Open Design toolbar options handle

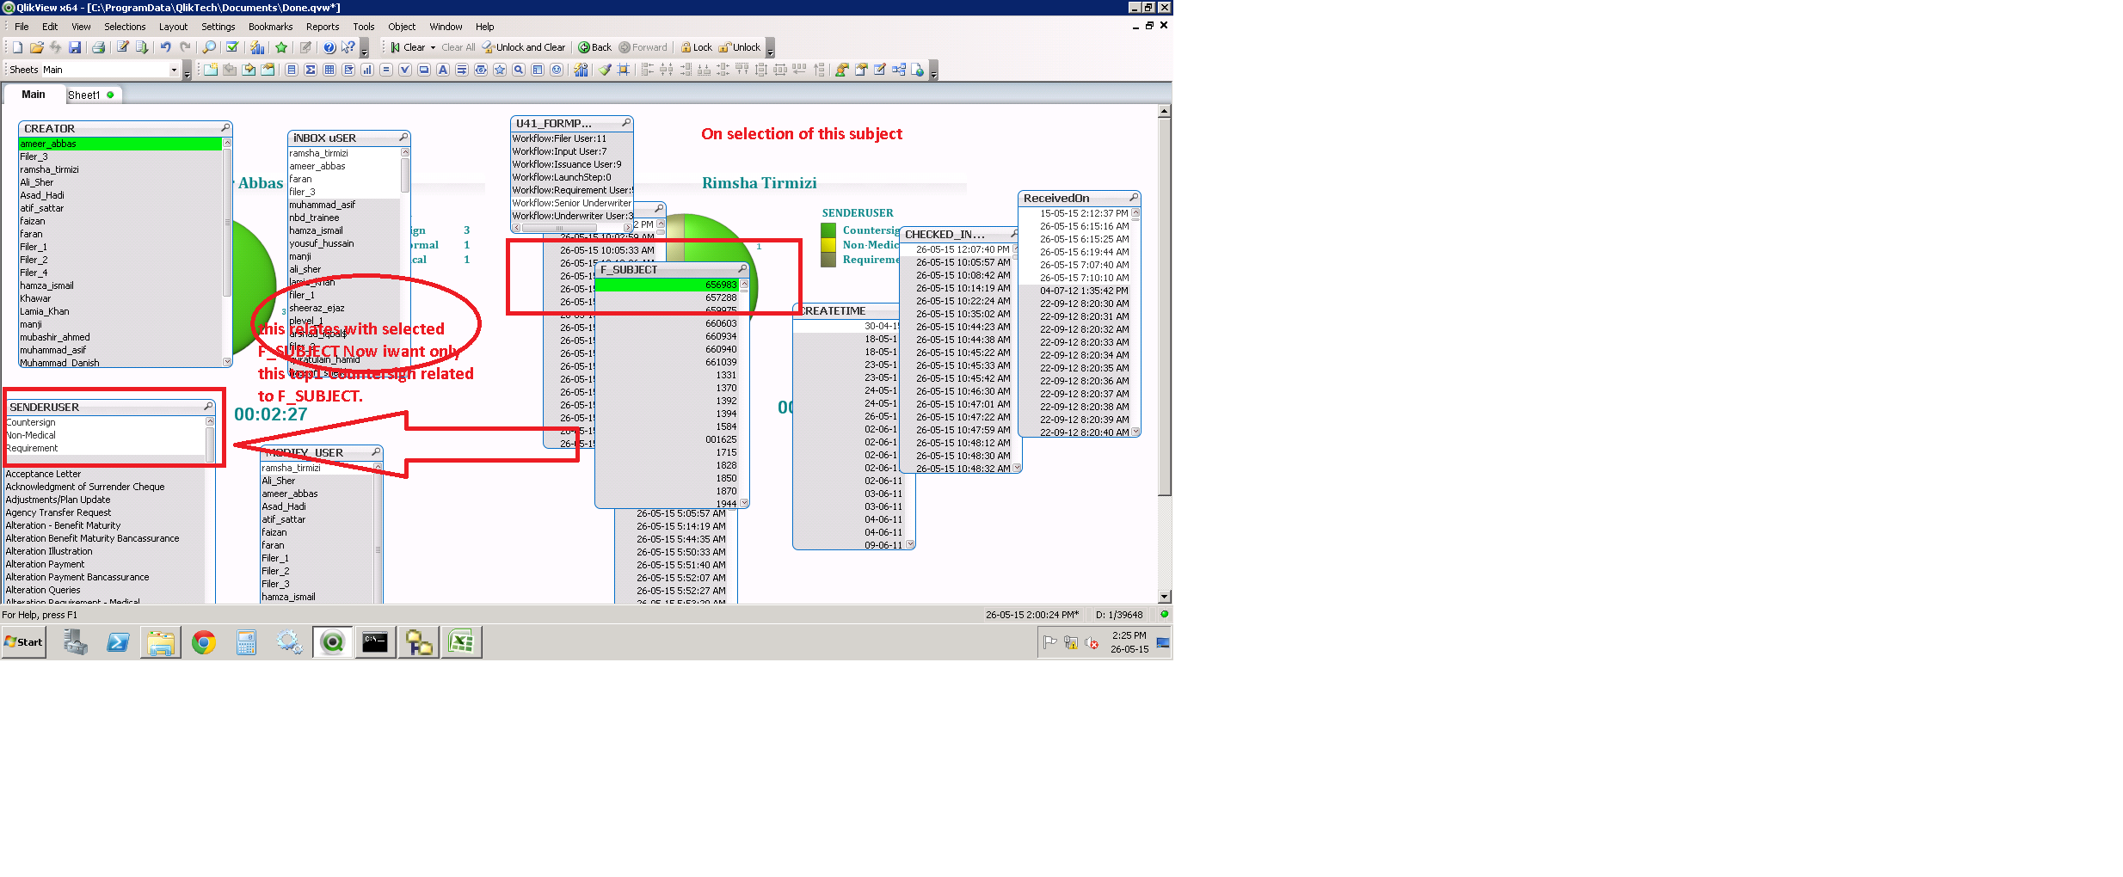[x=934, y=71]
